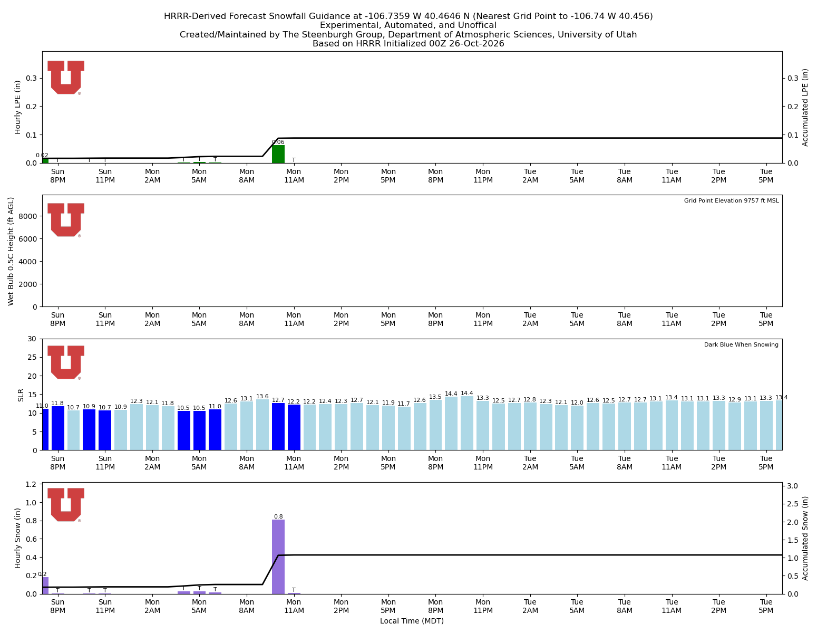Click the '0.02' label in Hourly LPE panel
Image resolution: width=817 pixels, height=633 pixels.
42,156
